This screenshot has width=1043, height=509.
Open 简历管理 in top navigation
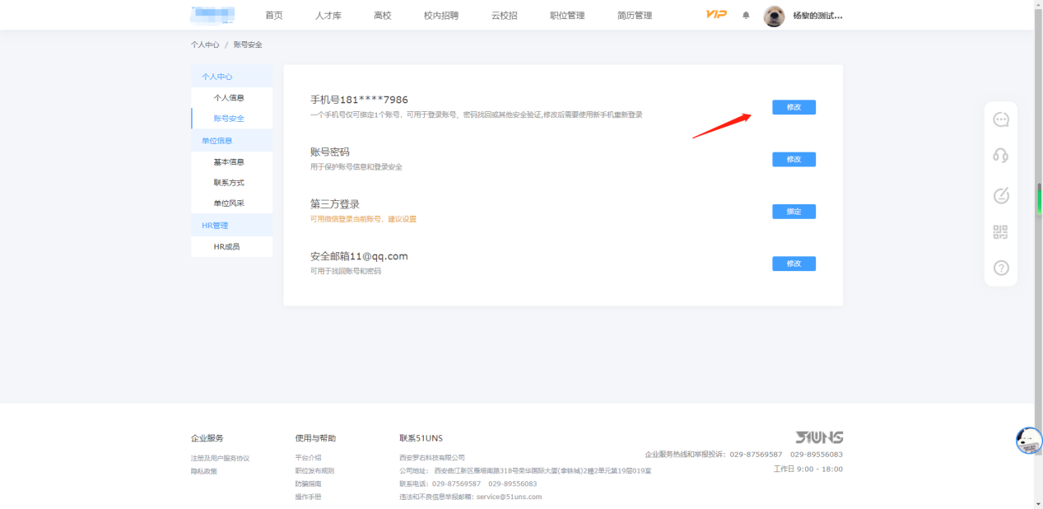(x=634, y=16)
